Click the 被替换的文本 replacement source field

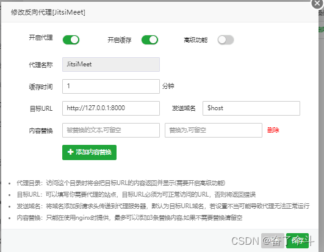tap(111, 130)
